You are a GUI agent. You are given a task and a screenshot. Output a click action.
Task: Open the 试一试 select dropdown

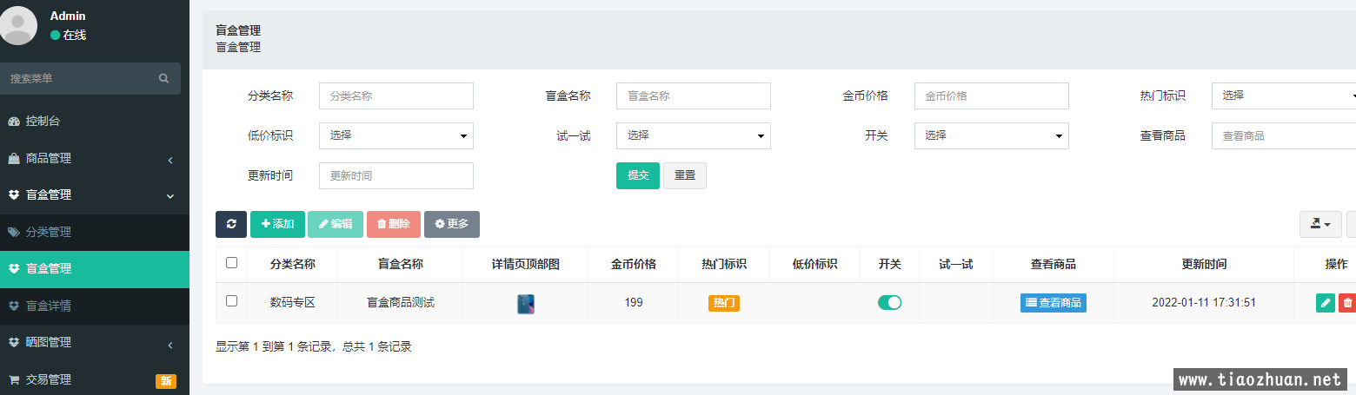693,135
